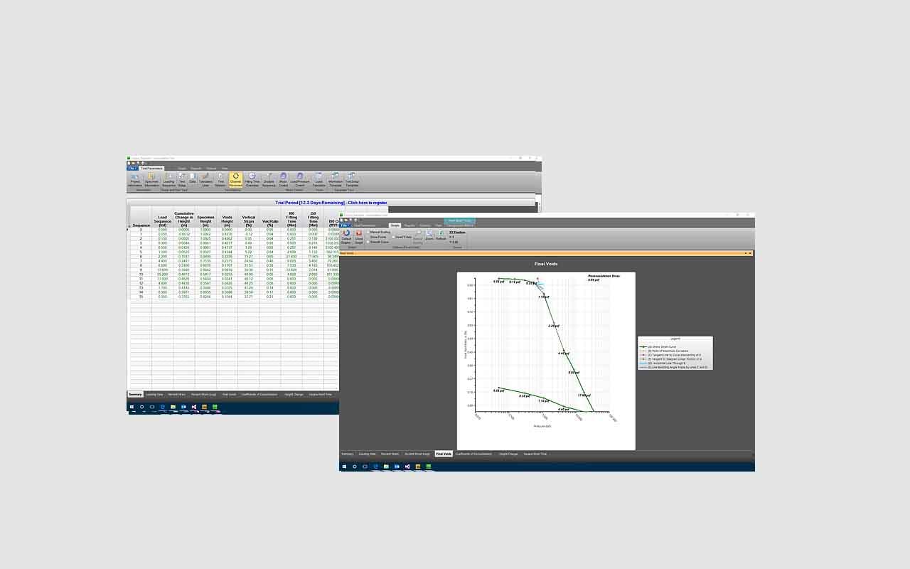Open File dropdown in back window
910x569 pixels.
[x=133, y=168]
